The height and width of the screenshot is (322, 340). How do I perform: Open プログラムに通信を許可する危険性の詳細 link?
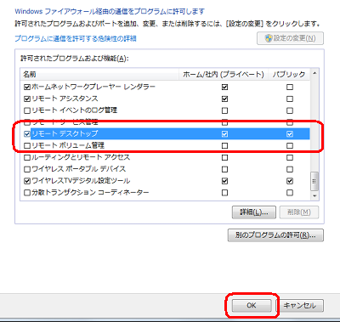76,38
